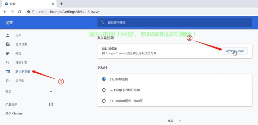
Task: Click the 设置 header title
Action: 9,23
